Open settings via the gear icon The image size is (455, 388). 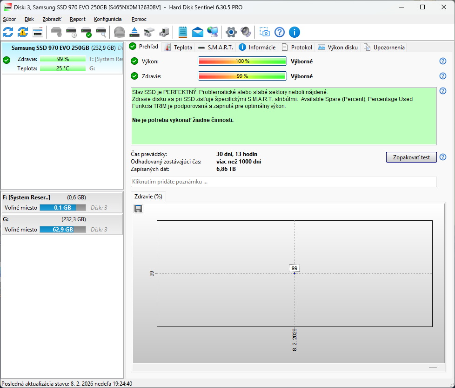[231, 32]
